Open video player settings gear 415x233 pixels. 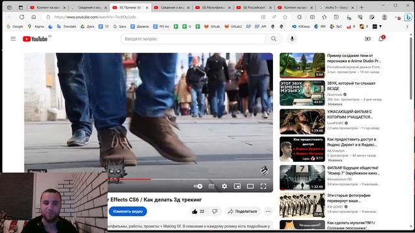pos(224,186)
